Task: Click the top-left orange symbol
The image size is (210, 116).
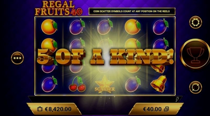Action: 49,27
